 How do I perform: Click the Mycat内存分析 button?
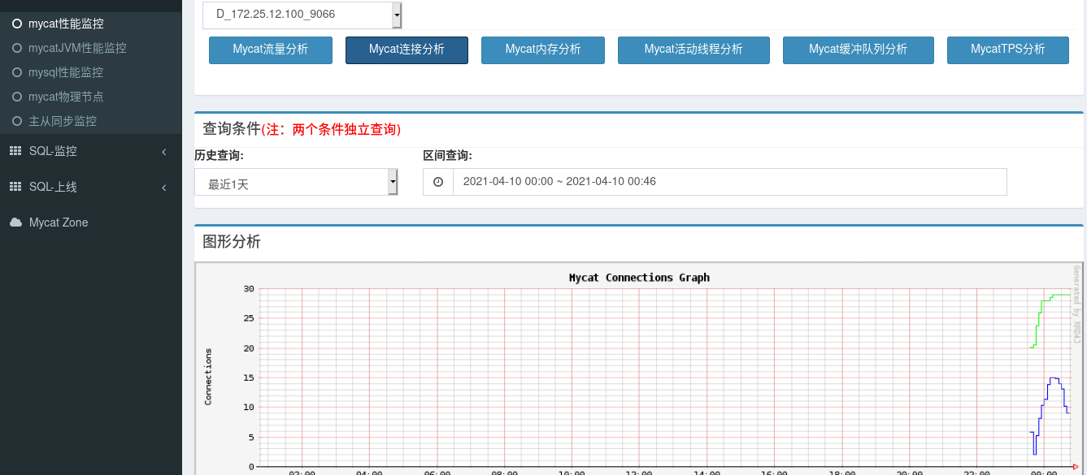(543, 50)
